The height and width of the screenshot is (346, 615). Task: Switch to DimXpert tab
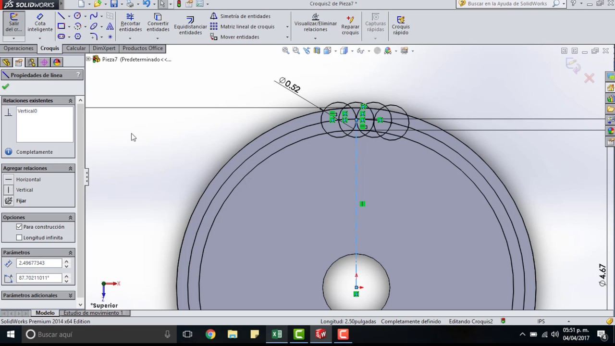pyautogui.click(x=104, y=48)
